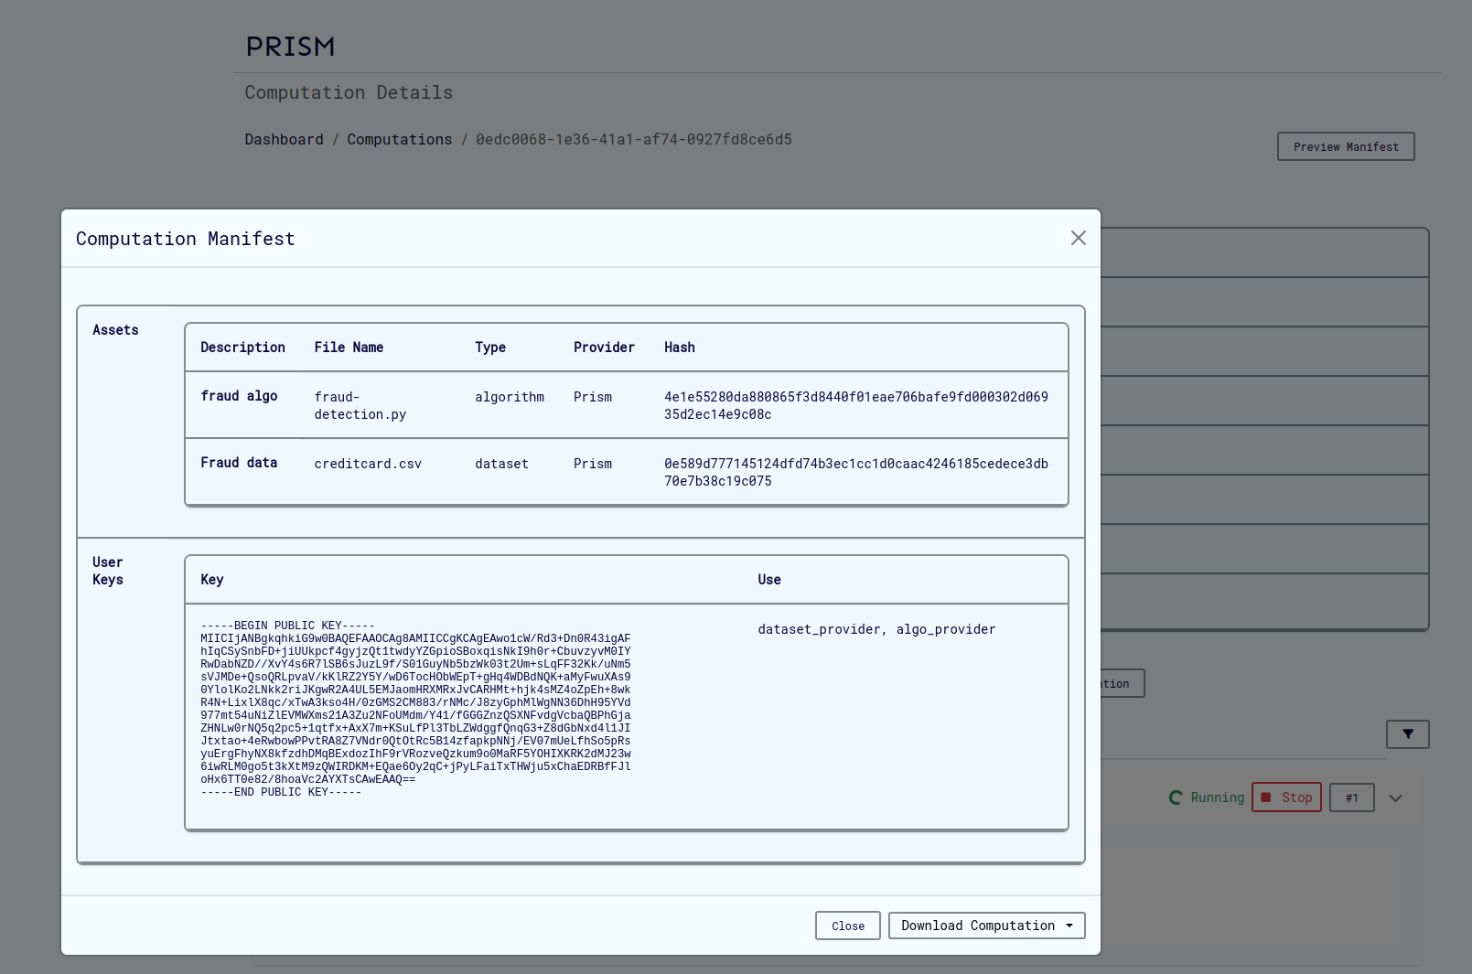Click the Close button in dialog footer
Viewport: 1472px width, 974px height.
848,926
